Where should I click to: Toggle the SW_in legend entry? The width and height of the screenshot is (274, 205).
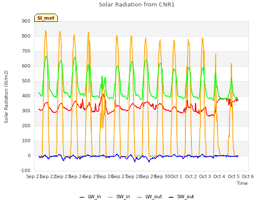[x=119, y=196]
